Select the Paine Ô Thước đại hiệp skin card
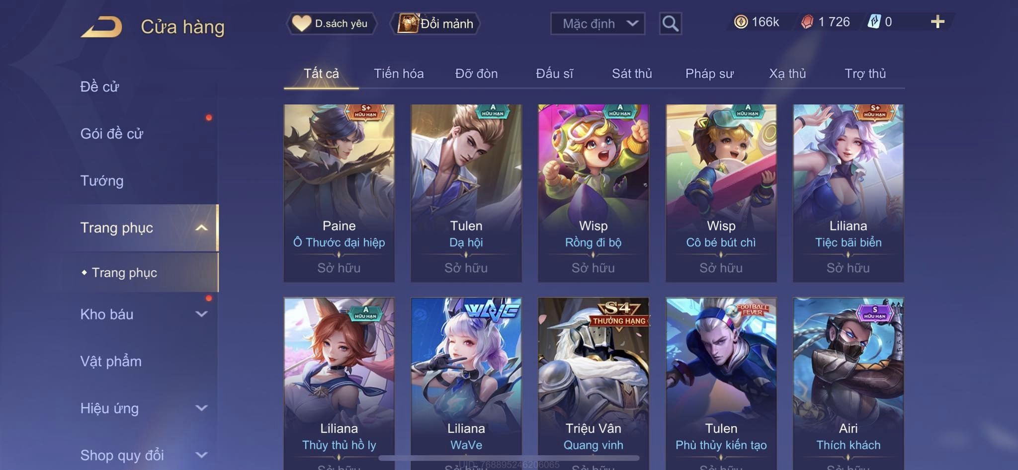Image resolution: width=1018 pixels, height=470 pixels. [x=339, y=193]
